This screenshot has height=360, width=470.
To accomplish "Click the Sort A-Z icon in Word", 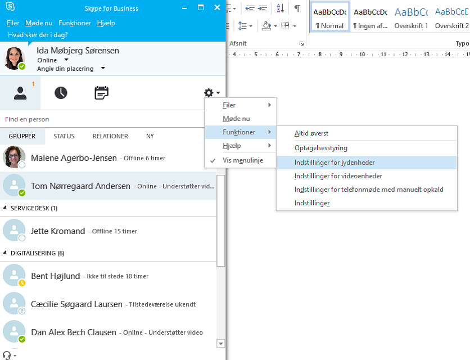I will point(281,8).
